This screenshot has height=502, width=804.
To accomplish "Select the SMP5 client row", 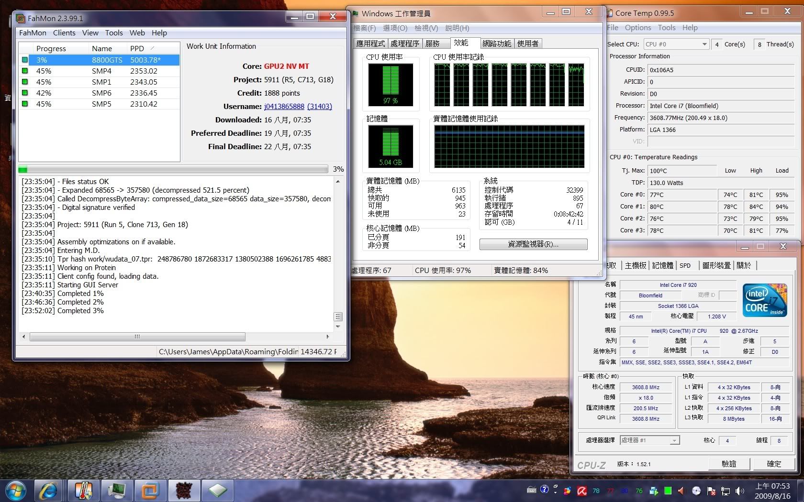I will point(99,104).
